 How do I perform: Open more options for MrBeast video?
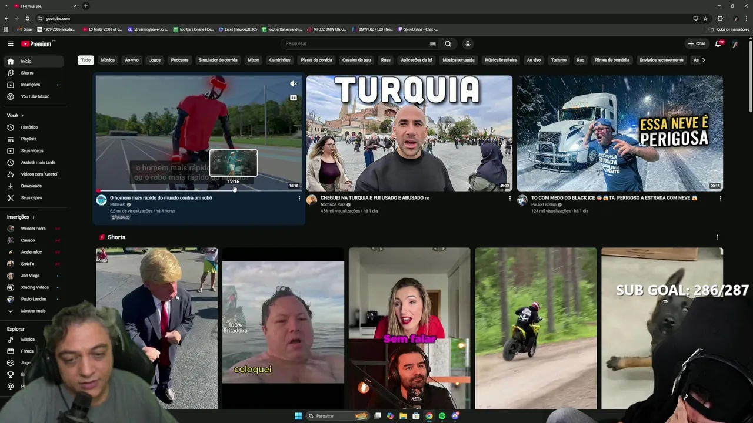point(299,198)
